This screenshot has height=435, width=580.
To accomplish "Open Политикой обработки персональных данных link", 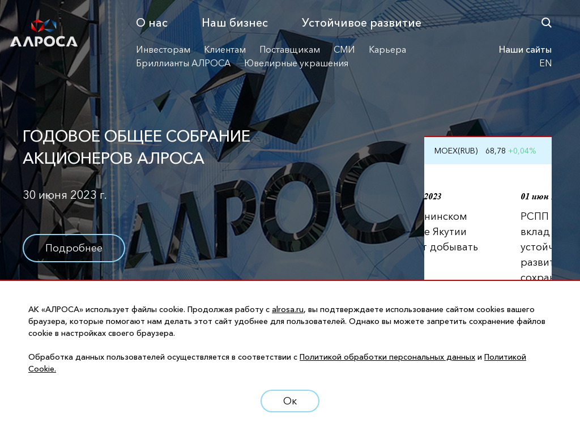I will pyautogui.click(x=387, y=357).
